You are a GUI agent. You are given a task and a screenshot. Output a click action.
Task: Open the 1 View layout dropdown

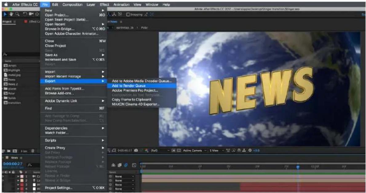216,151
